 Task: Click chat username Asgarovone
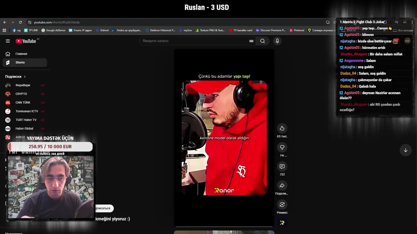click(353, 61)
